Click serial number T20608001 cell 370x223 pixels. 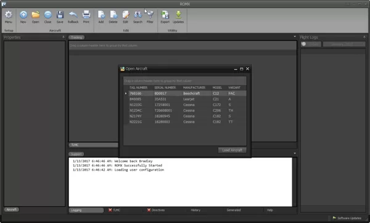163,110
